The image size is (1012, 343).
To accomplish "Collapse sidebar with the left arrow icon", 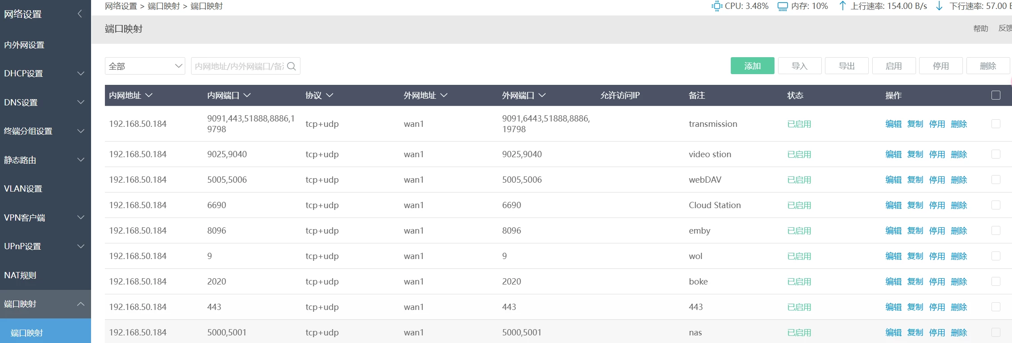I will 80,14.
